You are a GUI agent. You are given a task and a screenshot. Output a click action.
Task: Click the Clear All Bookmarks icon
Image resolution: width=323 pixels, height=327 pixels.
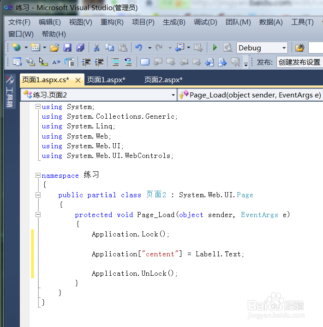tap(235, 62)
